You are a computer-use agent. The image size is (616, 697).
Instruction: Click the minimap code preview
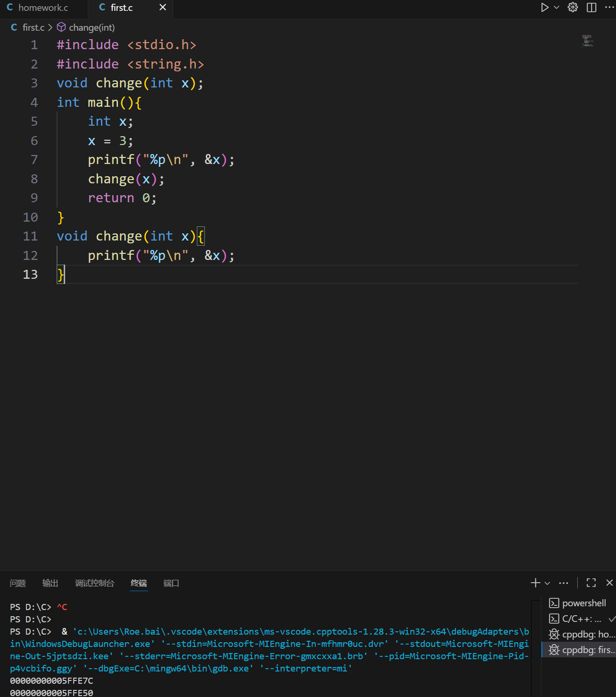click(587, 41)
